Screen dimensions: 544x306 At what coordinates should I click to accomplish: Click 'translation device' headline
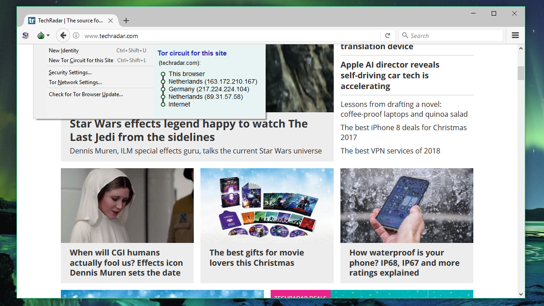377,47
